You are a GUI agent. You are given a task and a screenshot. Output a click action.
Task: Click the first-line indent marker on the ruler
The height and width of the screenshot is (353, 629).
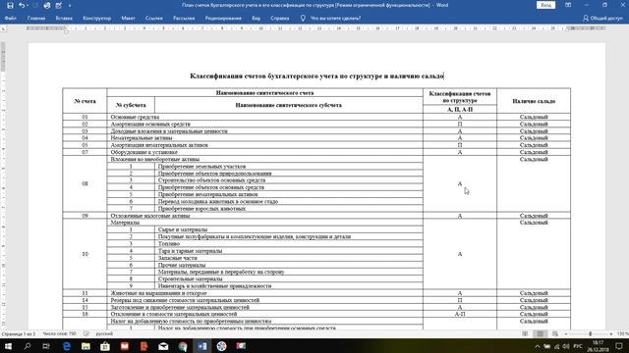coord(66,27)
